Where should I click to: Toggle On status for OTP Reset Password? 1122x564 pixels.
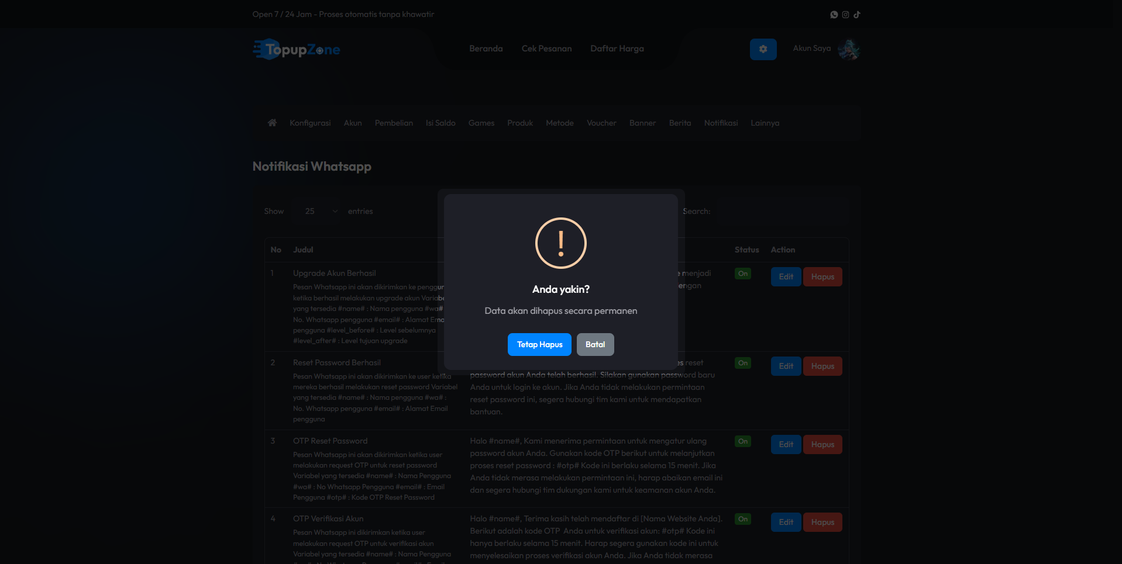tap(743, 441)
